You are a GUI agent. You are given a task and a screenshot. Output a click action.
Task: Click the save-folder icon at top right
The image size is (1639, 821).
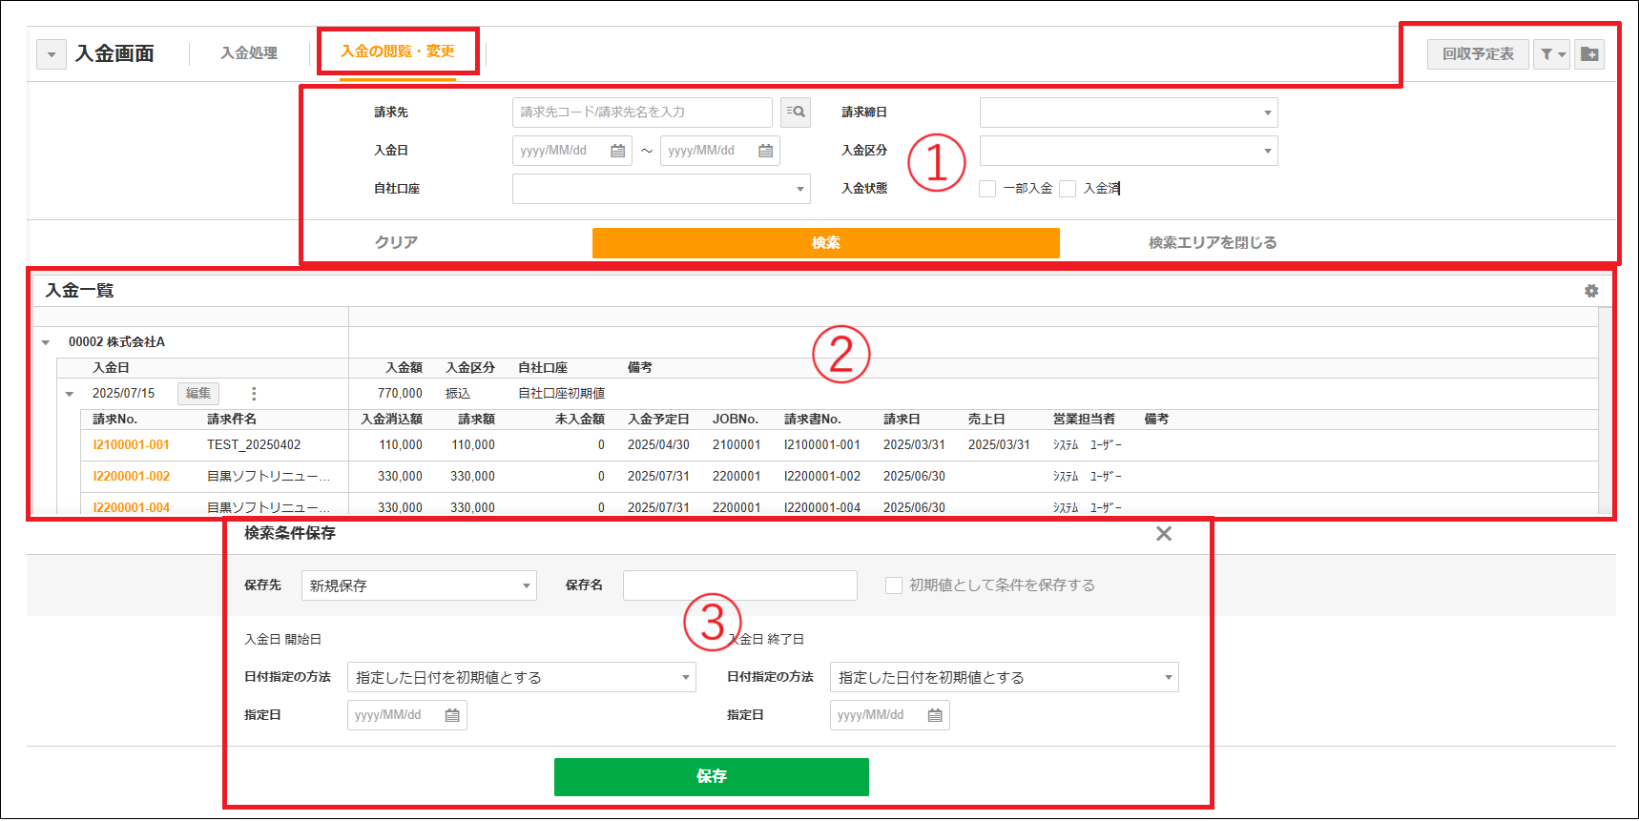[x=1588, y=54]
